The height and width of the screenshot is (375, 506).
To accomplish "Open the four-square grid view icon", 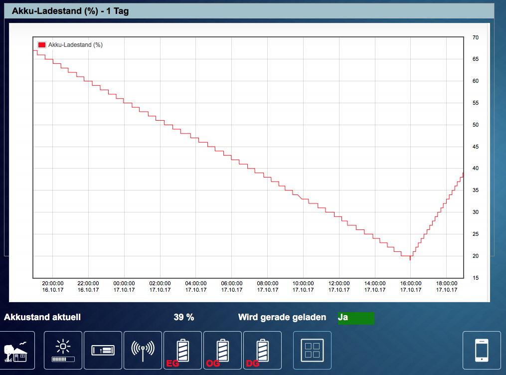I will 312,350.
